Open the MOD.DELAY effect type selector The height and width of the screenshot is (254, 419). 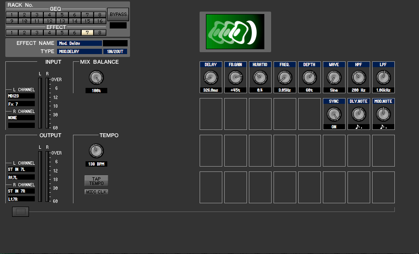[x=80, y=51]
